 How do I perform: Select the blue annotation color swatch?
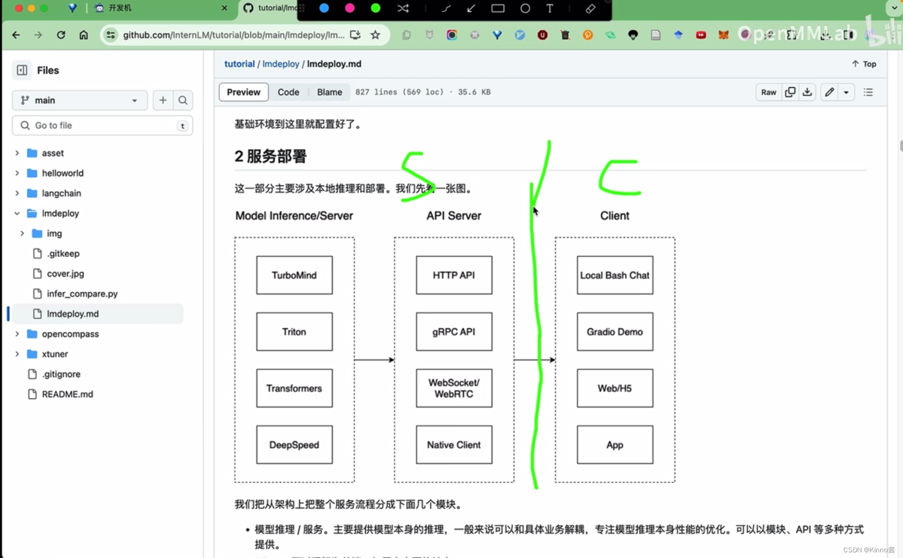click(324, 8)
